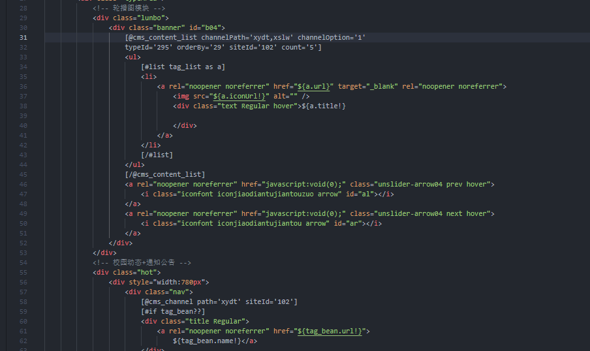590x351 pixels.
Task: Click the siteId='102' attribute on line 58
Action: pyautogui.click(x=270, y=301)
